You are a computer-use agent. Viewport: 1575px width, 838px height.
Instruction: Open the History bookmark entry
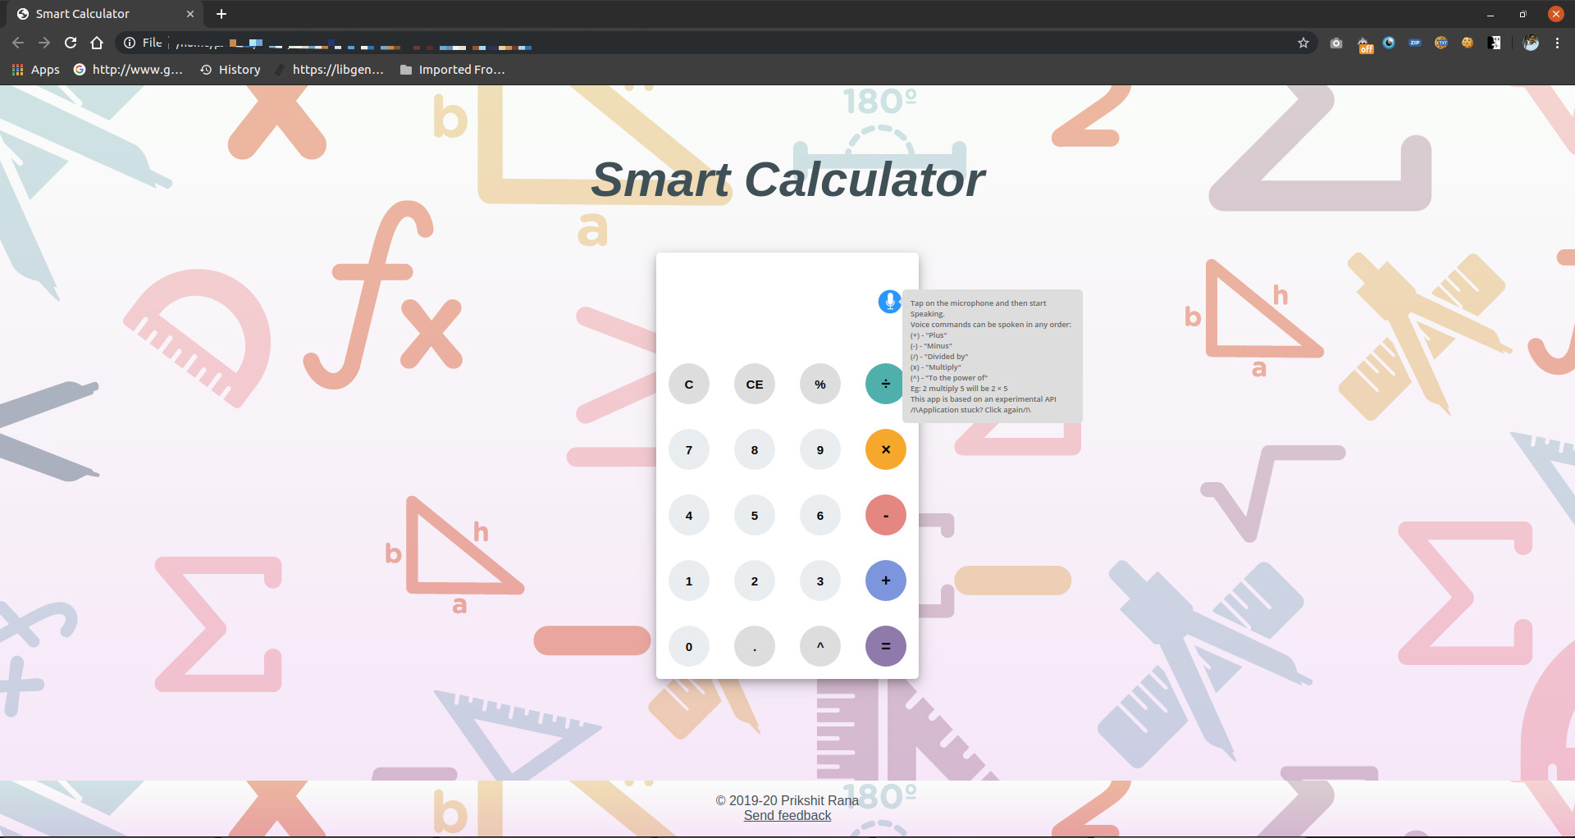[231, 70]
